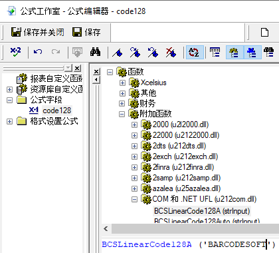Collapse the Formula Fields (公式字段) folder
Screen dimensions: 279x253
9,100
